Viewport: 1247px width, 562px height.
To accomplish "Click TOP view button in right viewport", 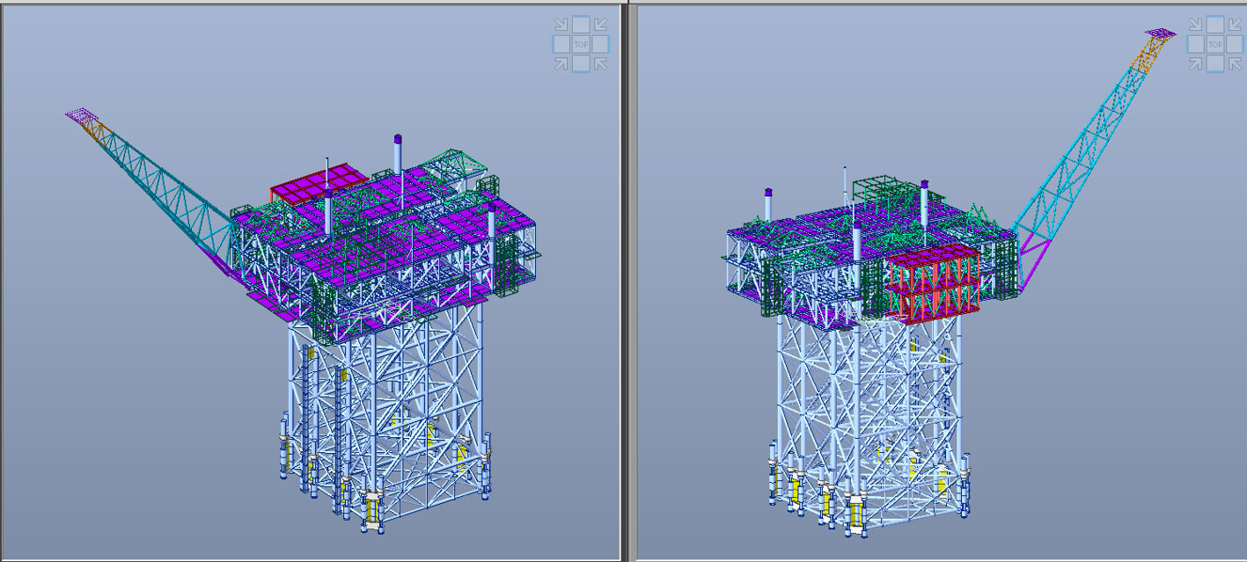I will pos(1215,44).
